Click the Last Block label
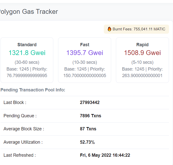 15,102
